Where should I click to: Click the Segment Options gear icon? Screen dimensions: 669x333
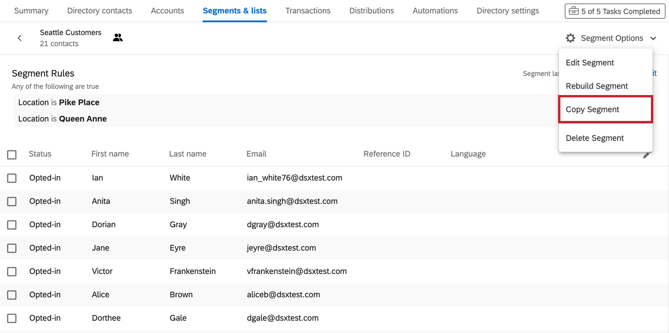(x=570, y=38)
